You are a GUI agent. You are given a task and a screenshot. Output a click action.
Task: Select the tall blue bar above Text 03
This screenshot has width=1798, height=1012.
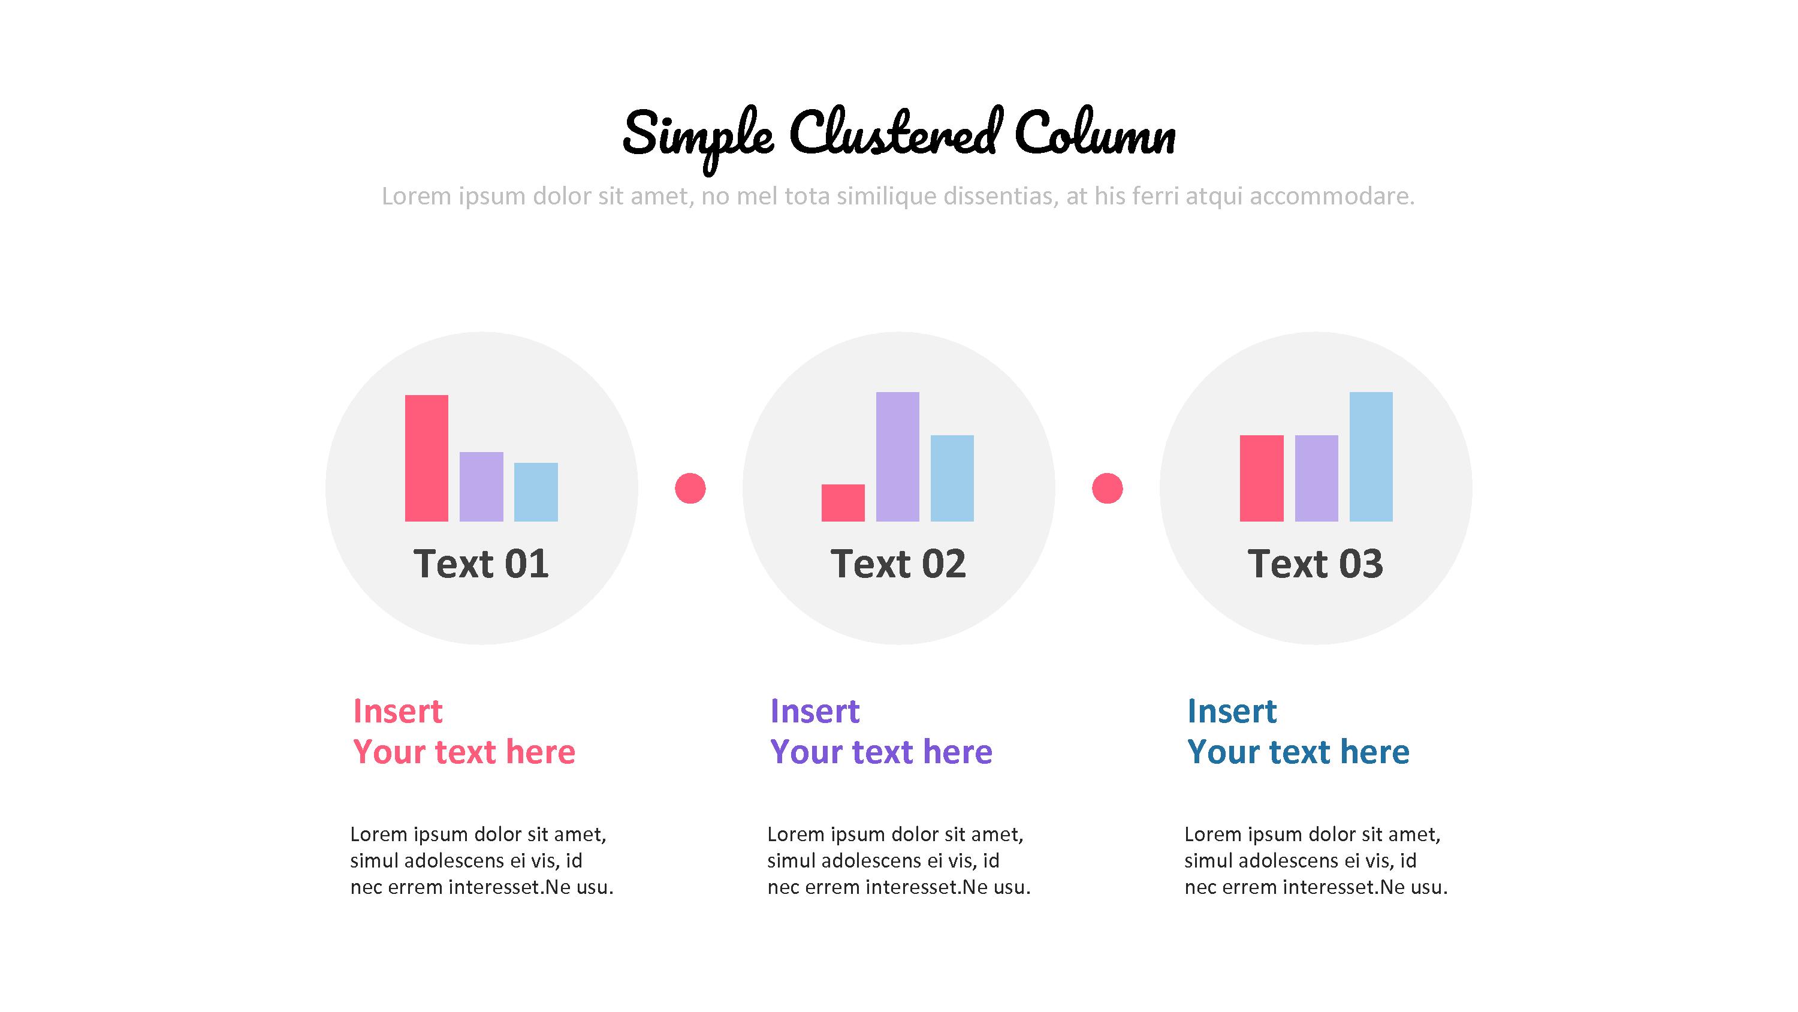(x=1371, y=457)
